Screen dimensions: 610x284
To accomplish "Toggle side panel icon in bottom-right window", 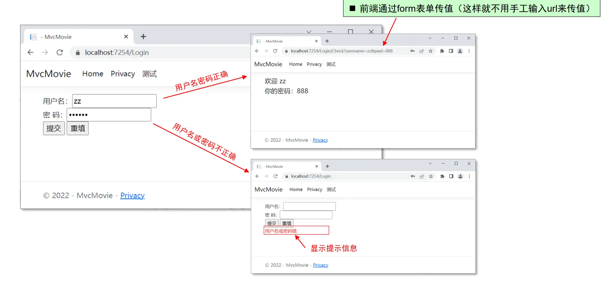I will [x=451, y=176].
